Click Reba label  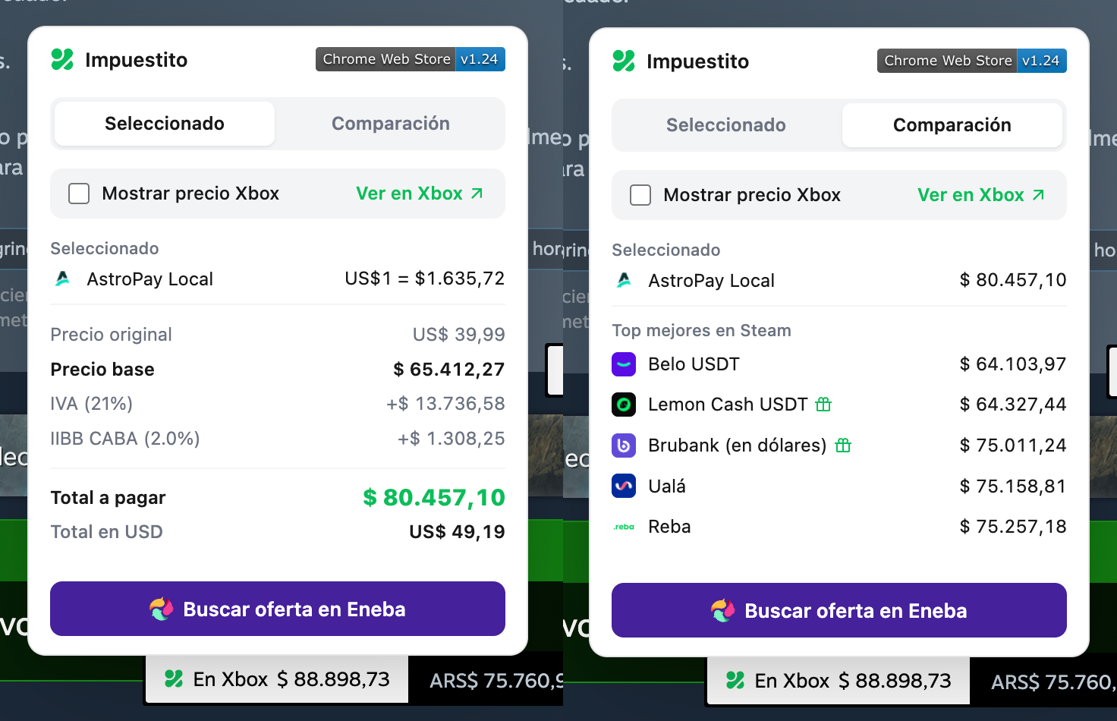pos(669,527)
